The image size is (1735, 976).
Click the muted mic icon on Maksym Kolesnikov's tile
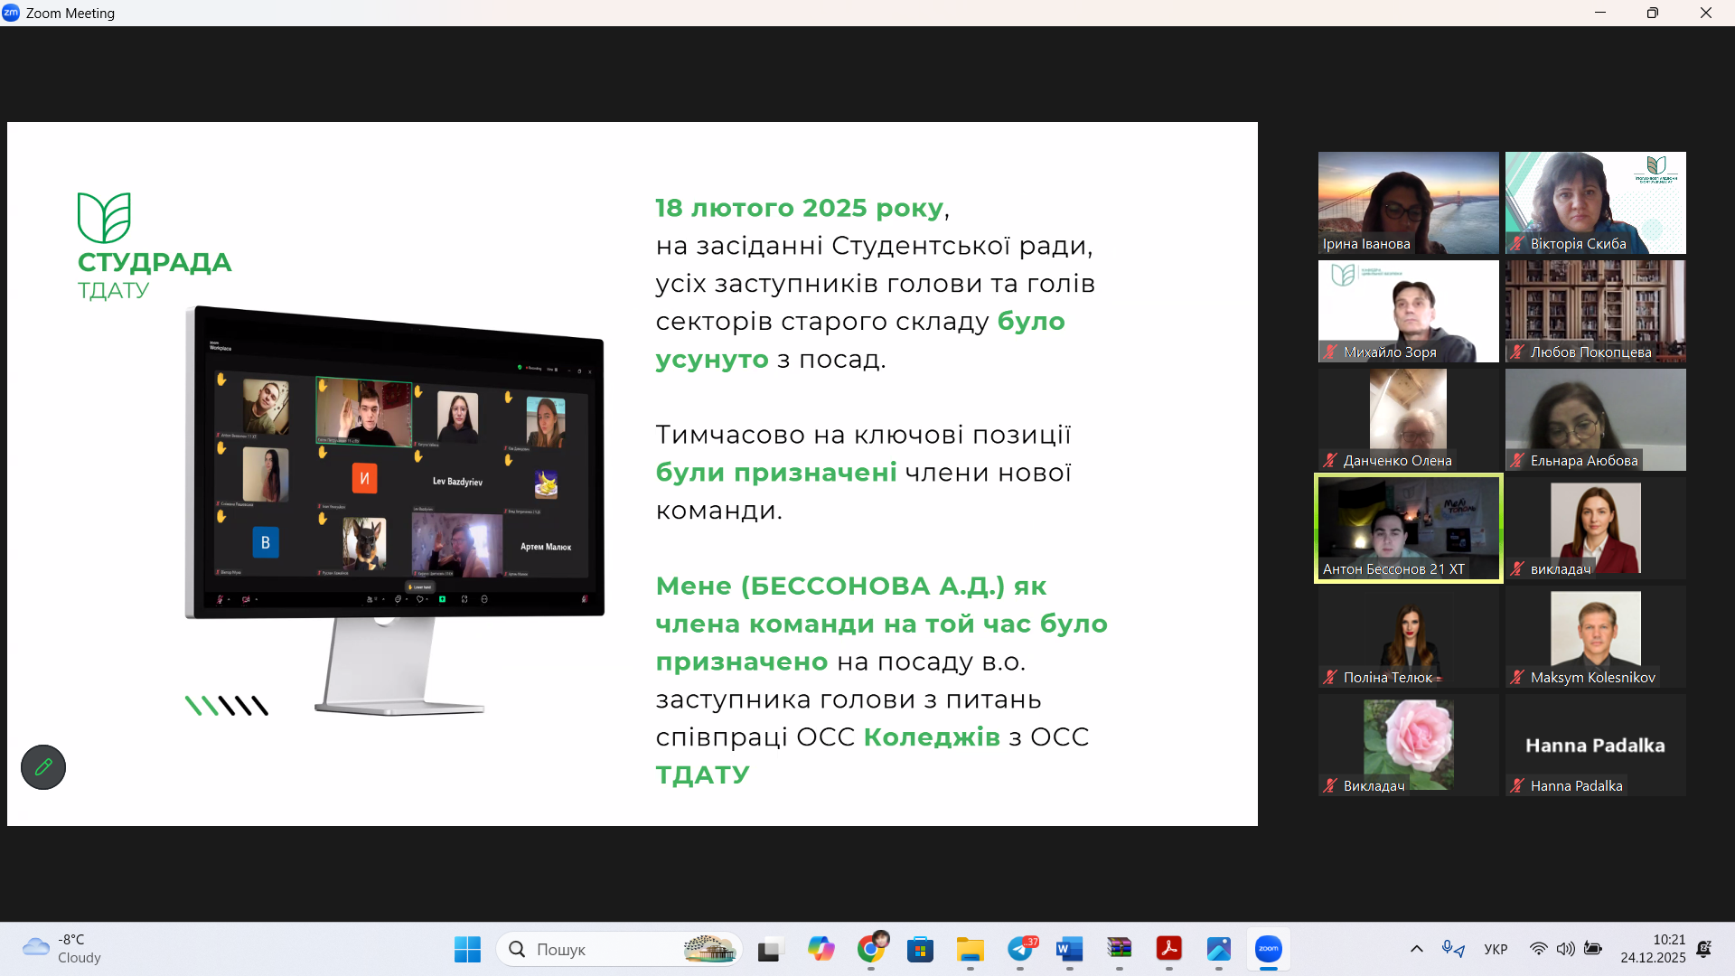pos(1517,677)
